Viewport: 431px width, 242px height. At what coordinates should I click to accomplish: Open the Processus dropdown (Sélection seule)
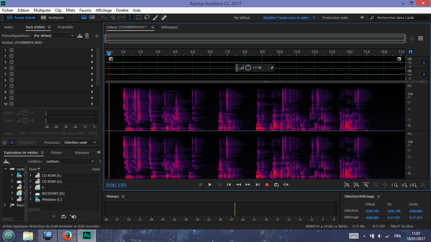point(80,142)
